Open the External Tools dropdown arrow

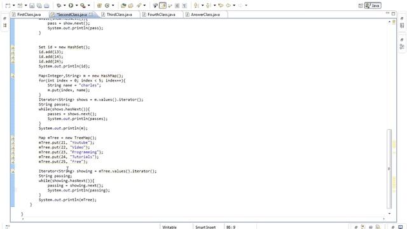pos(89,6)
